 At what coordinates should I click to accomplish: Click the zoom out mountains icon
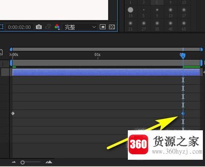[14, 162]
